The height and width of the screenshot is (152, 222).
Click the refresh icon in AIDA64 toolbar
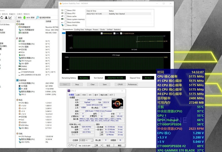click(2, 17)
